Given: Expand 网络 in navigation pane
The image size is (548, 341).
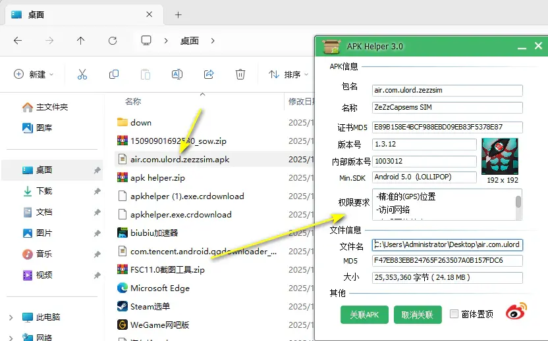Looking at the screenshot, I should [11, 338].
